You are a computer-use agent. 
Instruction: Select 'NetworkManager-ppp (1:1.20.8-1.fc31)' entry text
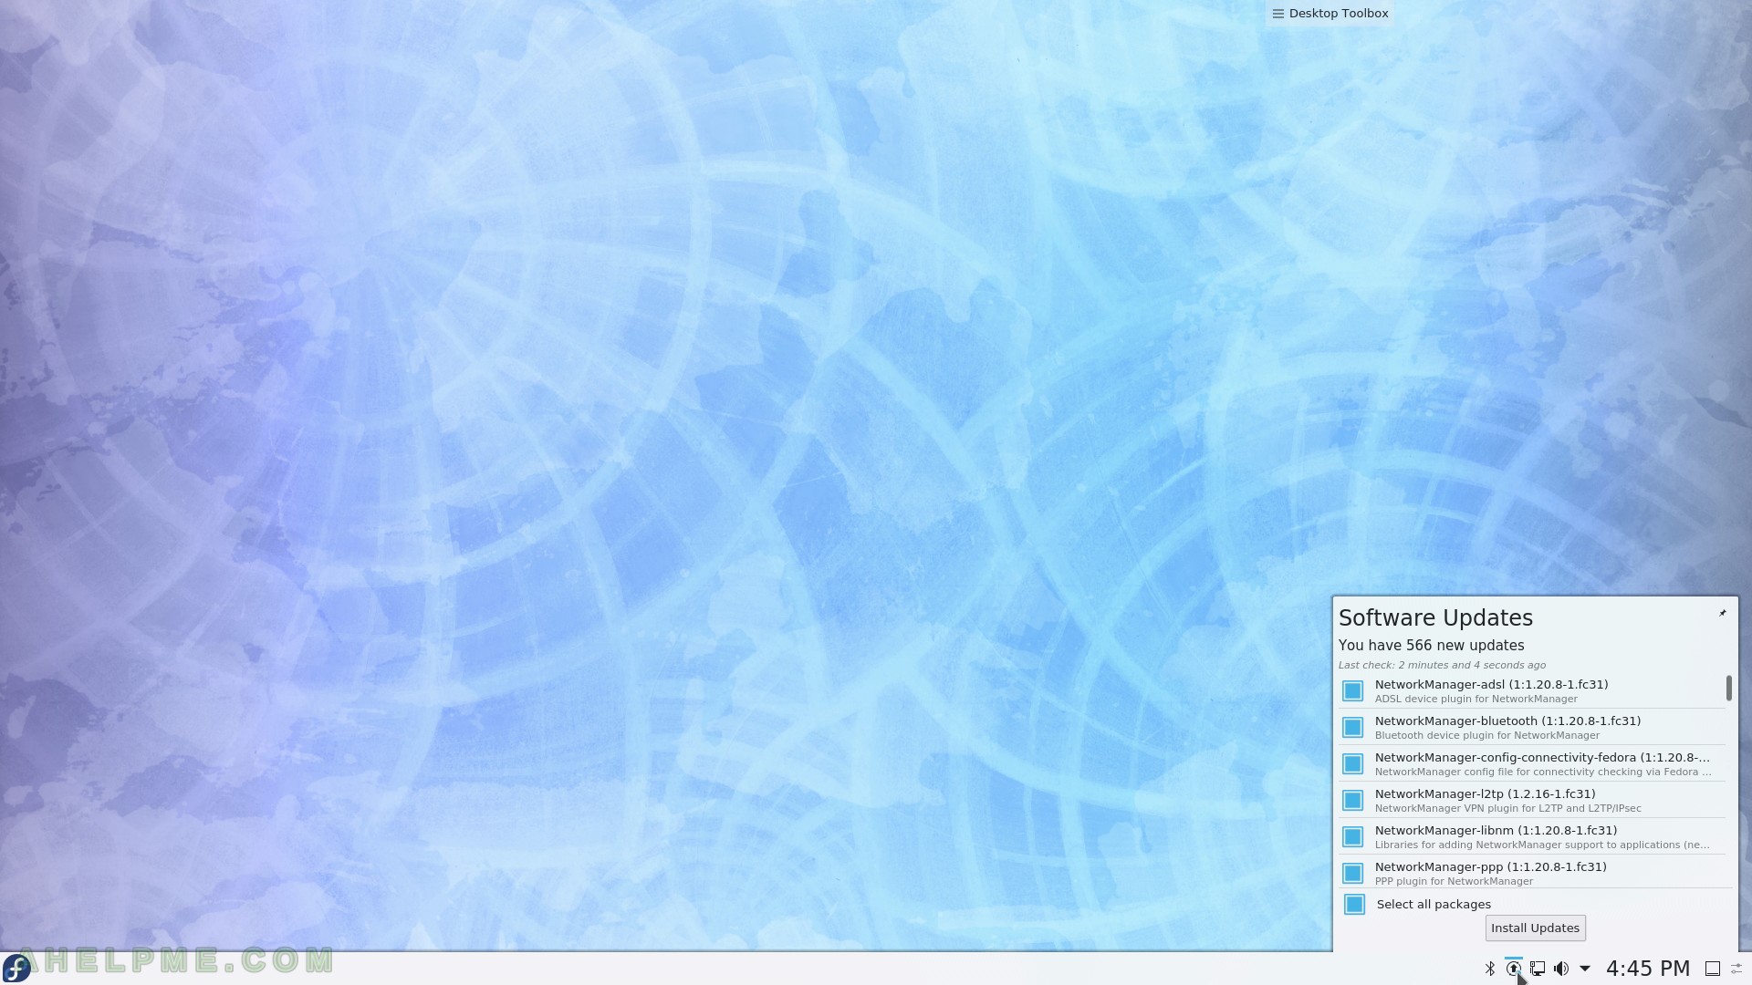tap(1490, 867)
